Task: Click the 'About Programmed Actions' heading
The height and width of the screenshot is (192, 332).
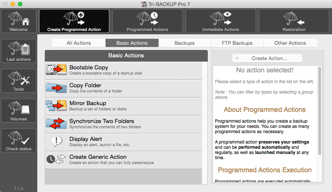Action: [x=265, y=110]
